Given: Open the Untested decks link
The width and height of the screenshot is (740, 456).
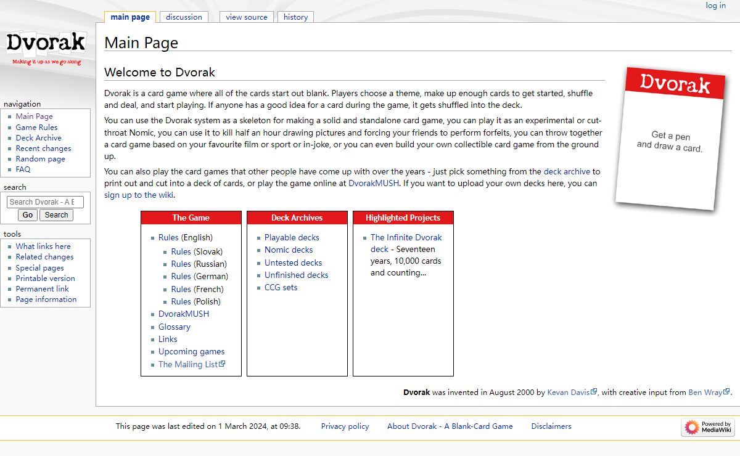Looking at the screenshot, I should pyautogui.click(x=294, y=263).
